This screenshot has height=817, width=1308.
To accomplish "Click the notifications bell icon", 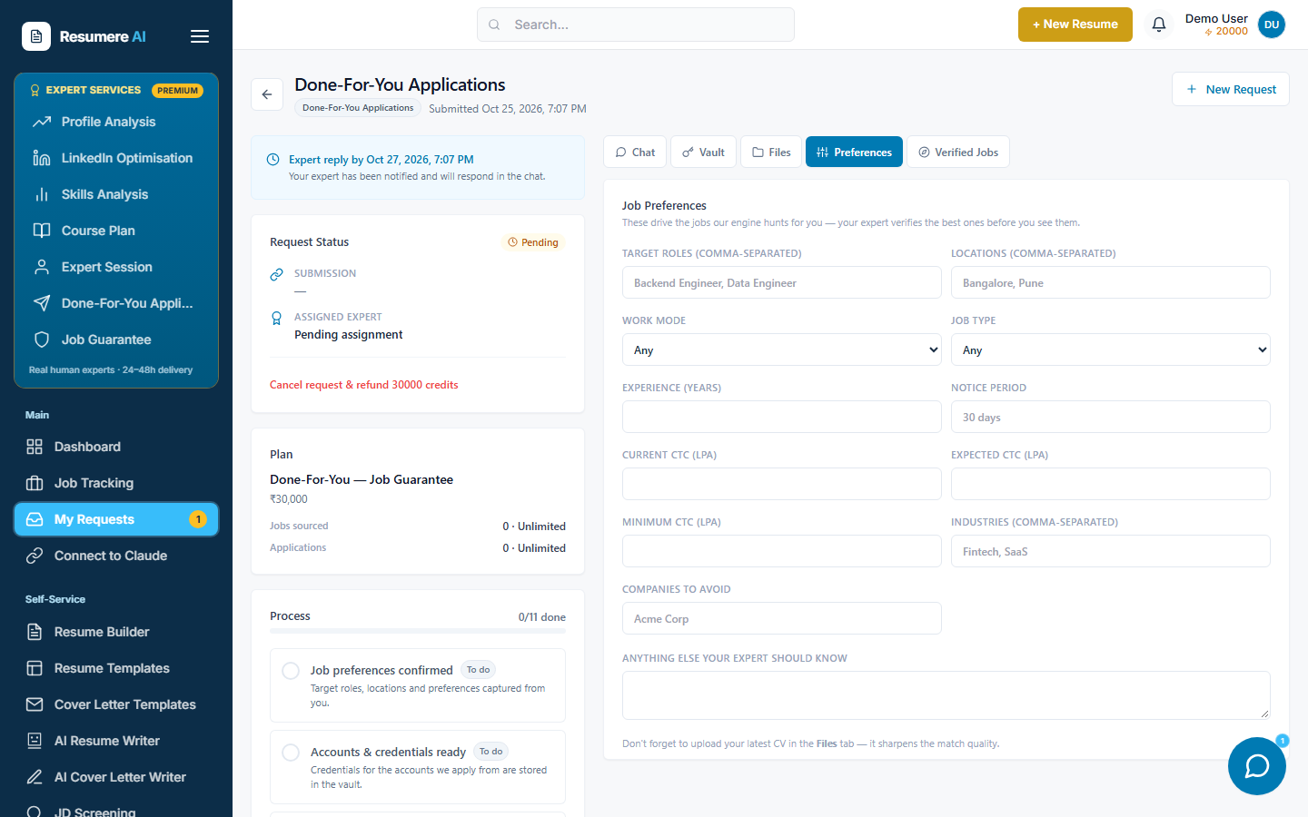I will [1159, 25].
